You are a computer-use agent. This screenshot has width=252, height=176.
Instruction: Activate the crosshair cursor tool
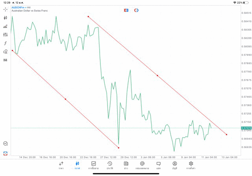click(x=6, y=9)
